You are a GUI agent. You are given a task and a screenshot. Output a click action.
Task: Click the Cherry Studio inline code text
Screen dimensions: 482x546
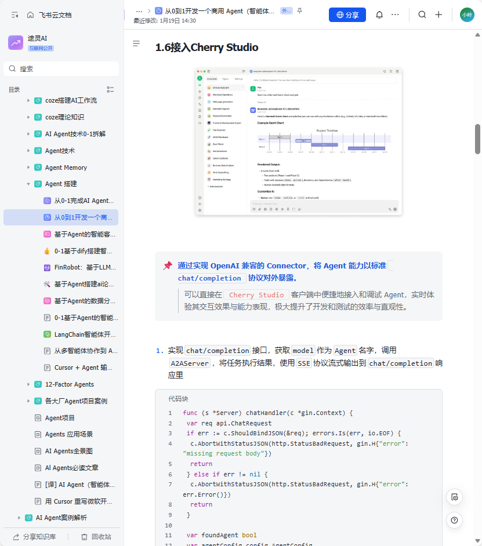point(256,295)
